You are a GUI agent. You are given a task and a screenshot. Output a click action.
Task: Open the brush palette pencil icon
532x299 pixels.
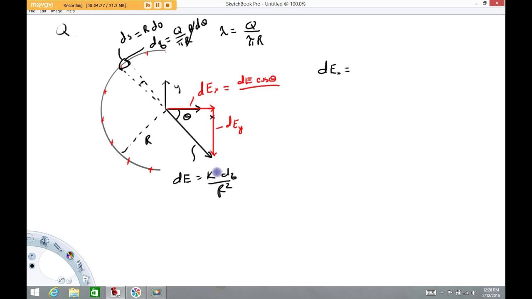(58, 247)
